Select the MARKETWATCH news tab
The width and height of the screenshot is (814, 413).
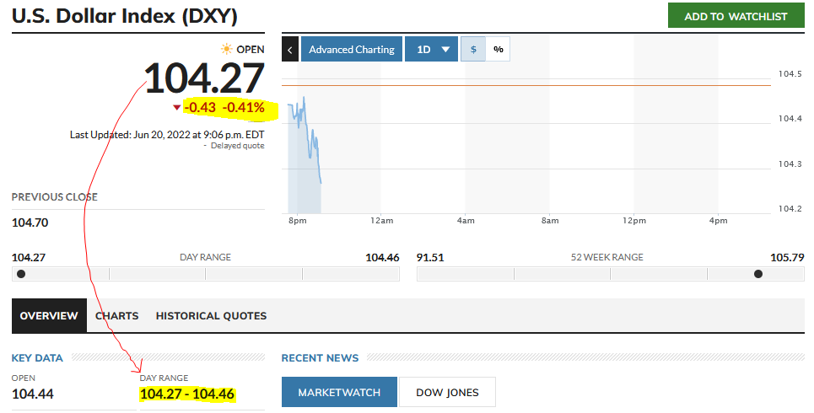(339, 392)
